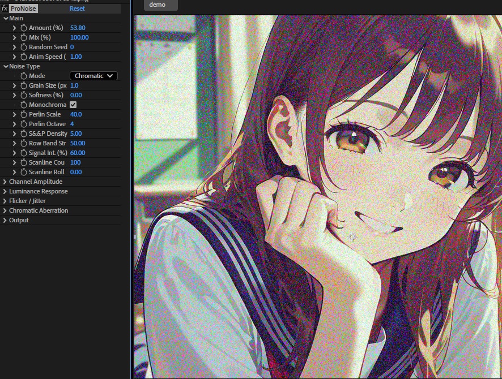The width and height of the screenshot is (502, 379).
Task: Click the Signal Int. stopwatch
Action: (23, 152)
